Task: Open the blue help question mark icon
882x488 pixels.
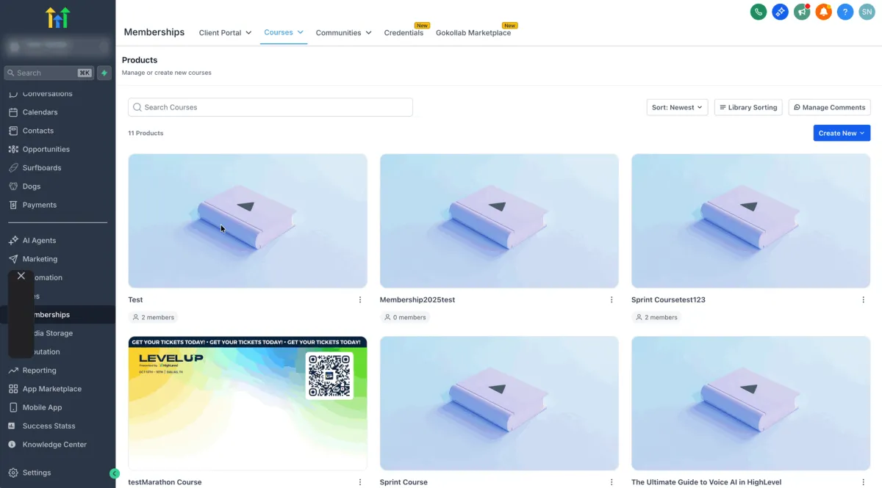Action: 845,12
